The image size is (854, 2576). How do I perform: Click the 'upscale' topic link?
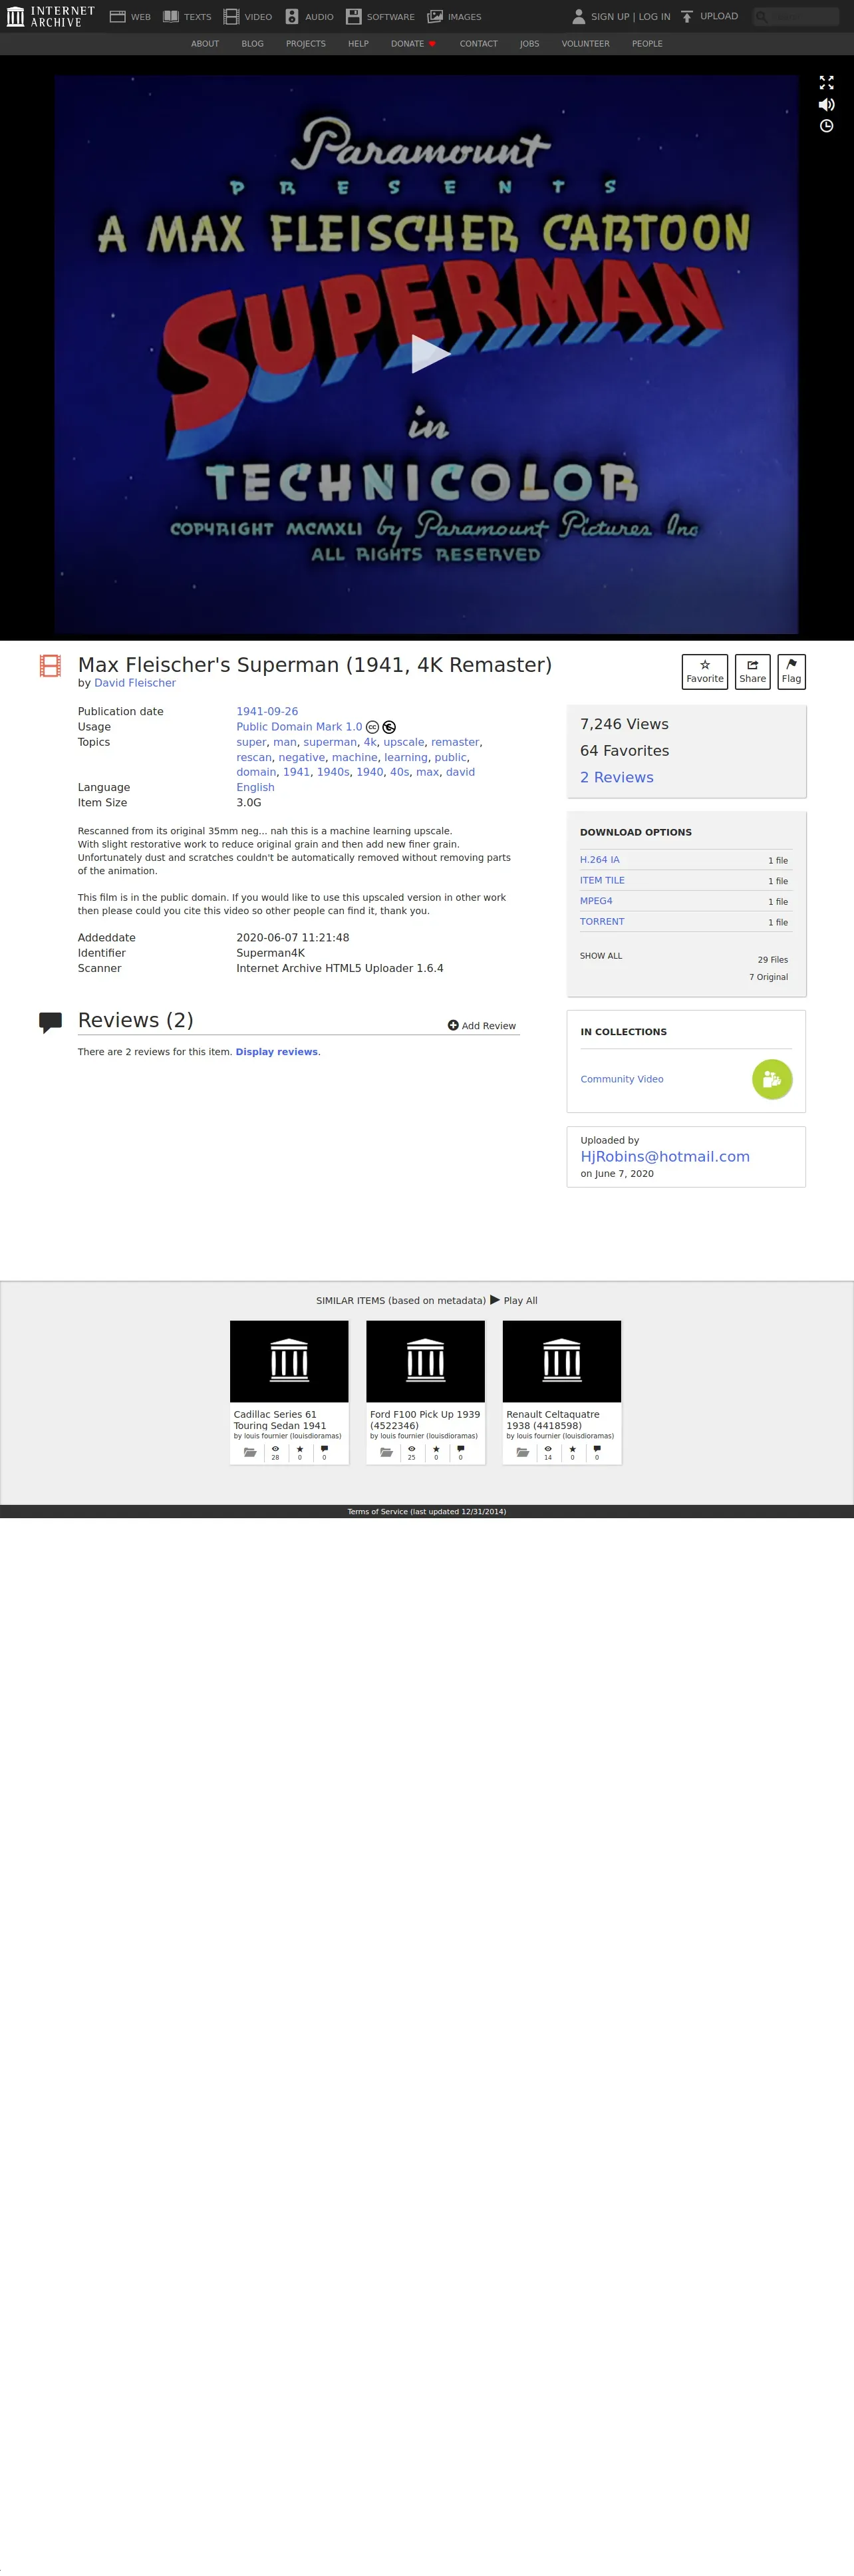pyautogui.click(x=404, y=742)
